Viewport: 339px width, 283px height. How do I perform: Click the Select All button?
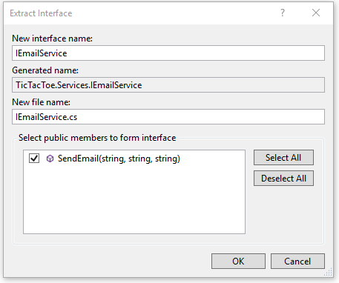(283, 158)
